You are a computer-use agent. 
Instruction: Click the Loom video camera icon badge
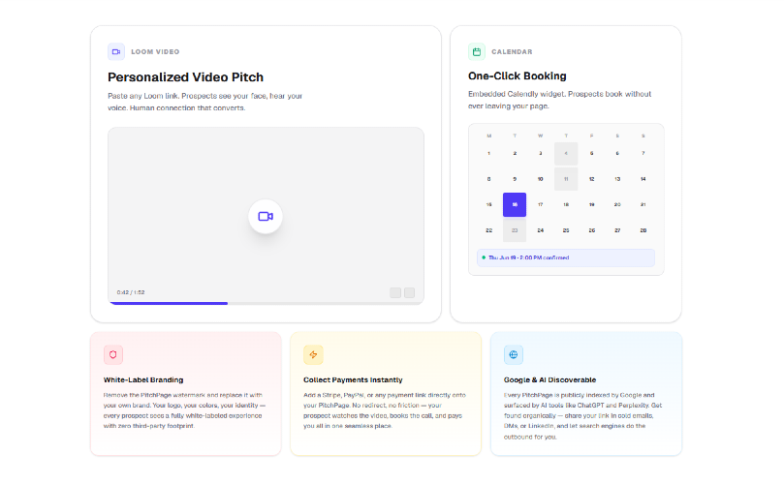click(x=116, y=51)
